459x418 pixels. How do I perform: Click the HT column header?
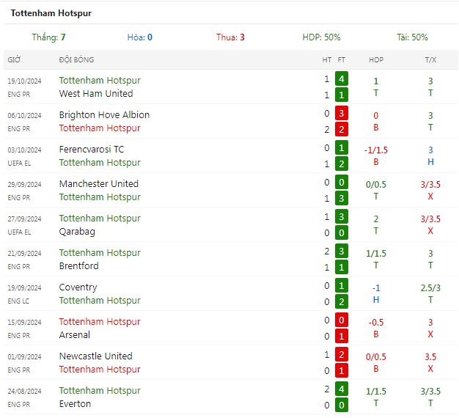coord(327,59)
